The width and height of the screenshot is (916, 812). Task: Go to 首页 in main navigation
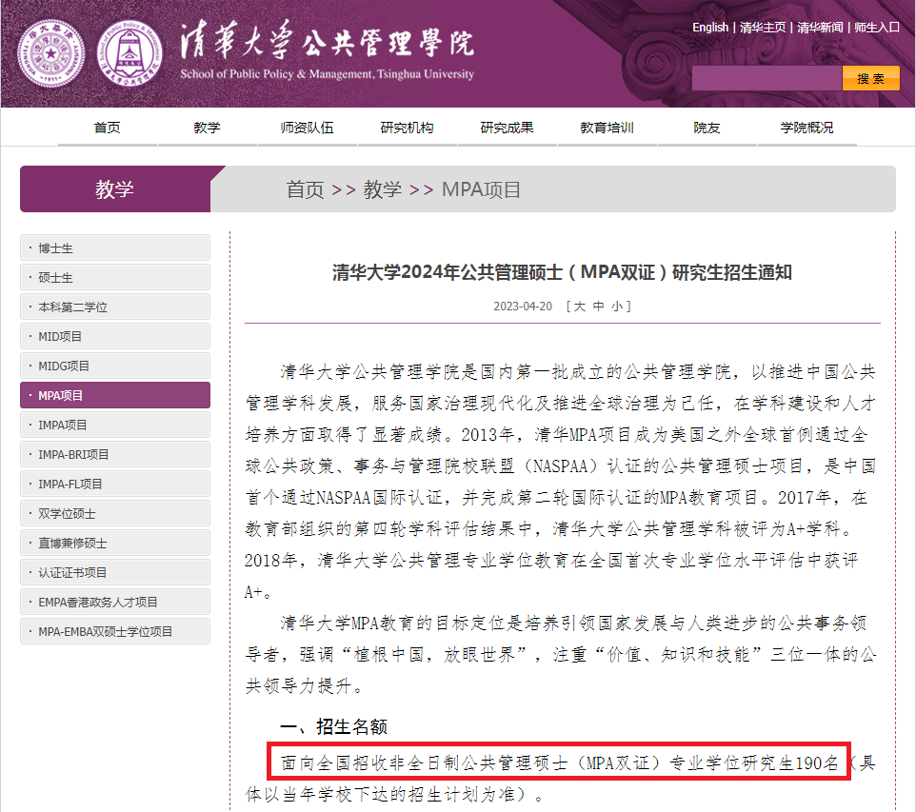click(108, 129)
